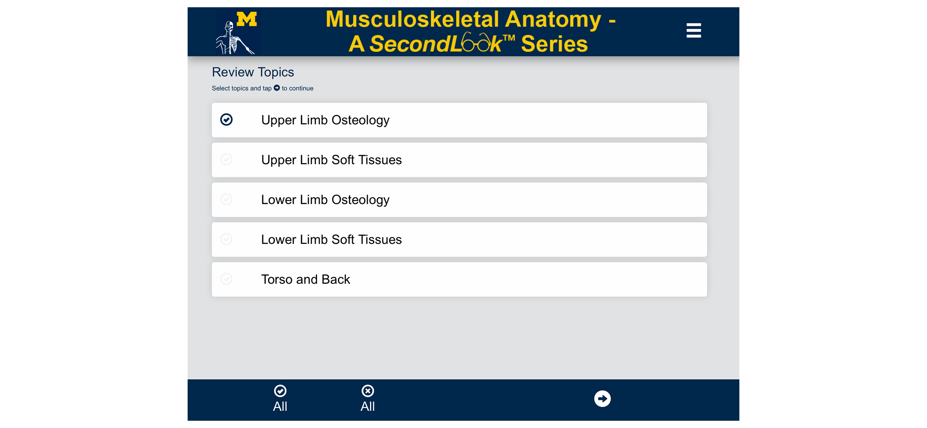Pick the Torso and Back topic label

(x=306, y=279)
